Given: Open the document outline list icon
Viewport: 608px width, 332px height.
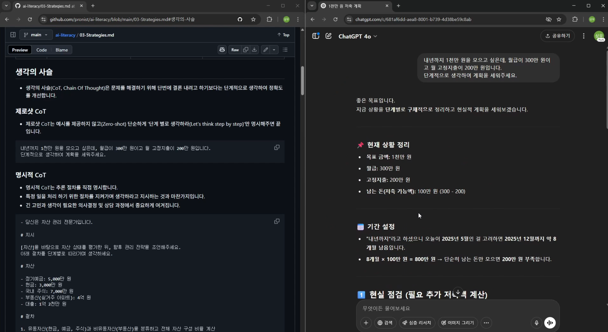Looking at the screenshot, I should pos(285,50).
